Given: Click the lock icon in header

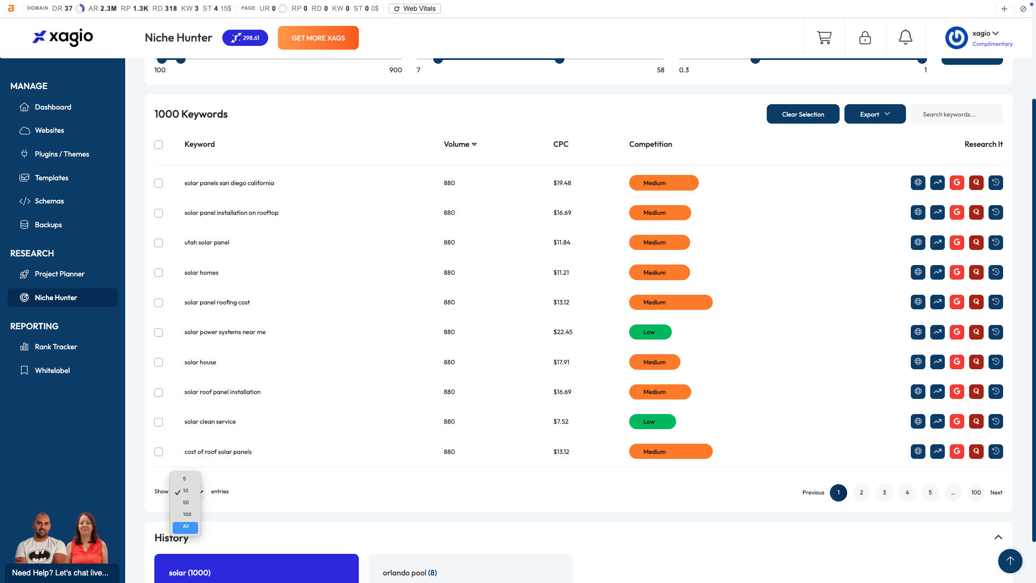Looking at the screenshot, I should click(865, 38).
